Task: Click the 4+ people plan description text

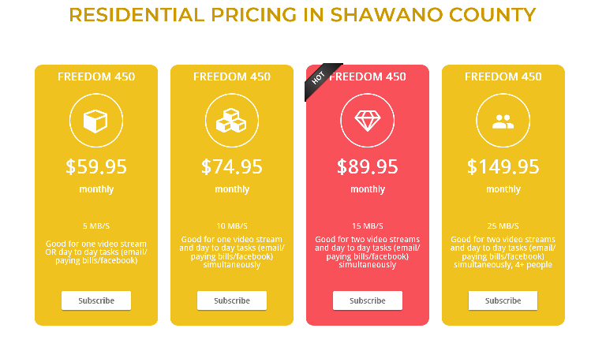Action: pos(503,252)
